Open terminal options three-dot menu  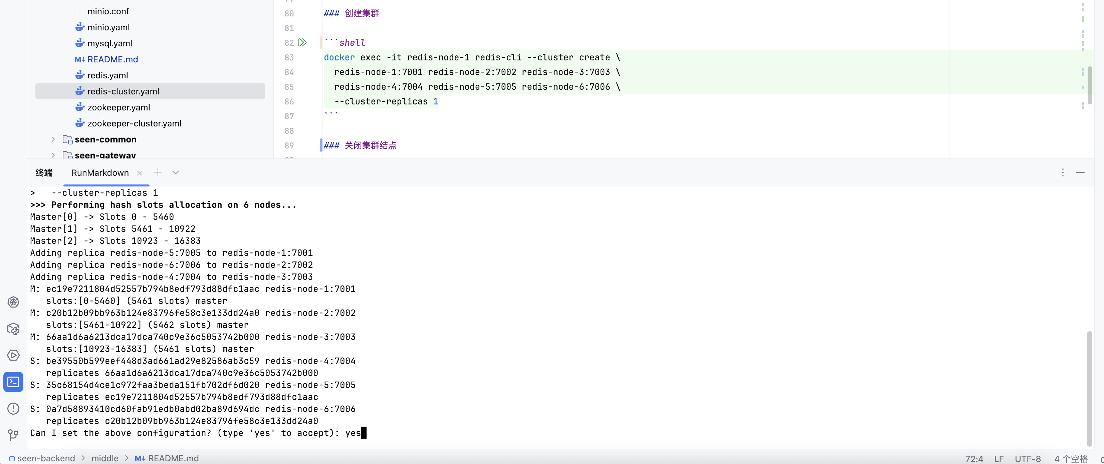1062,172
